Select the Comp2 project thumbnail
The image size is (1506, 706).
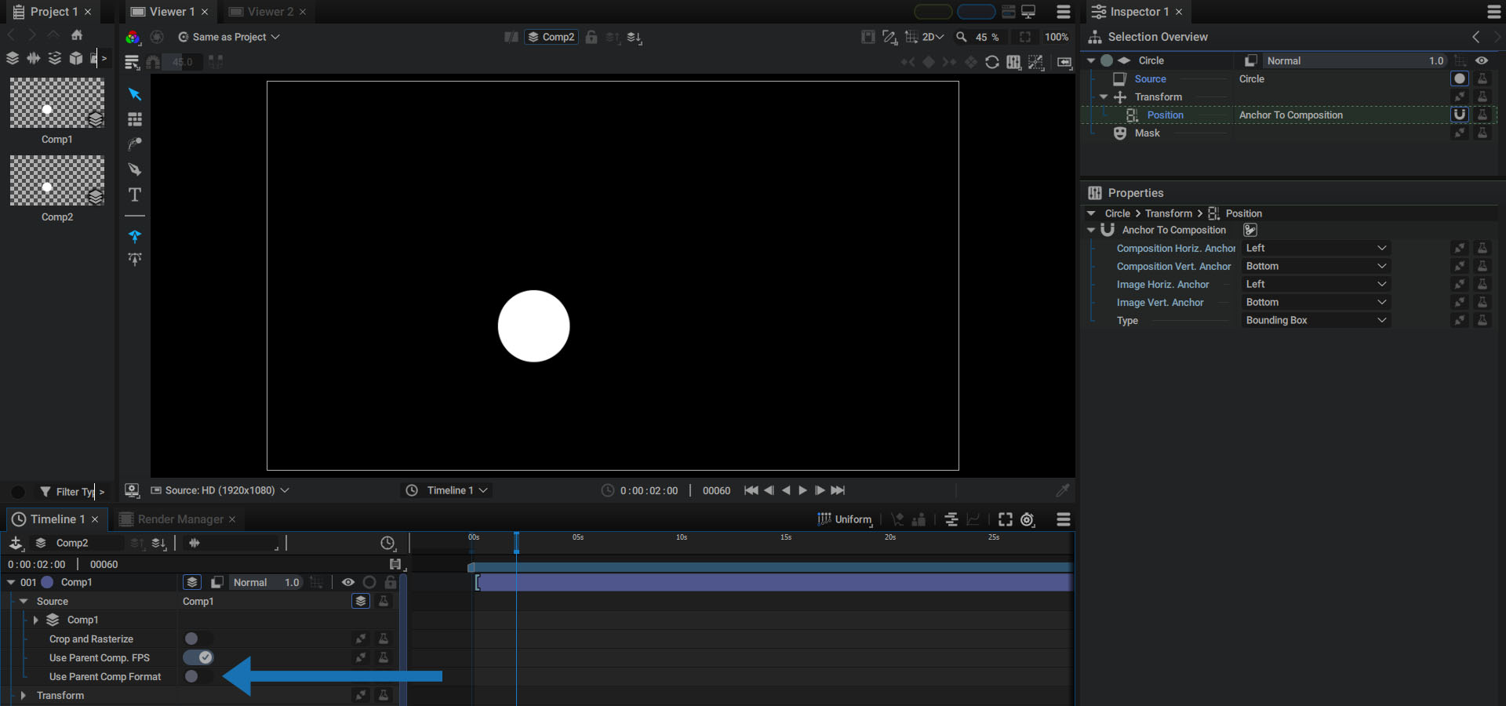click(56, 180)
